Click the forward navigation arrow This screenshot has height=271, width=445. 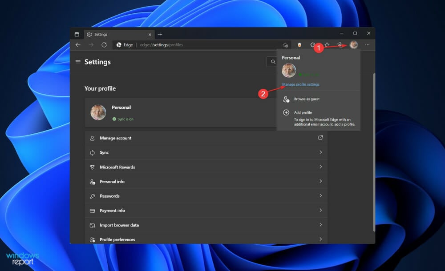[x=91, y=45]
